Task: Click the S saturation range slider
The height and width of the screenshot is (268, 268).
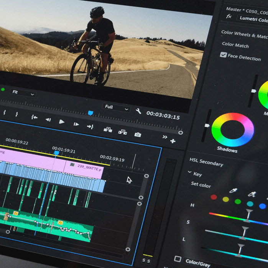Action: click(x=237, y=236)
